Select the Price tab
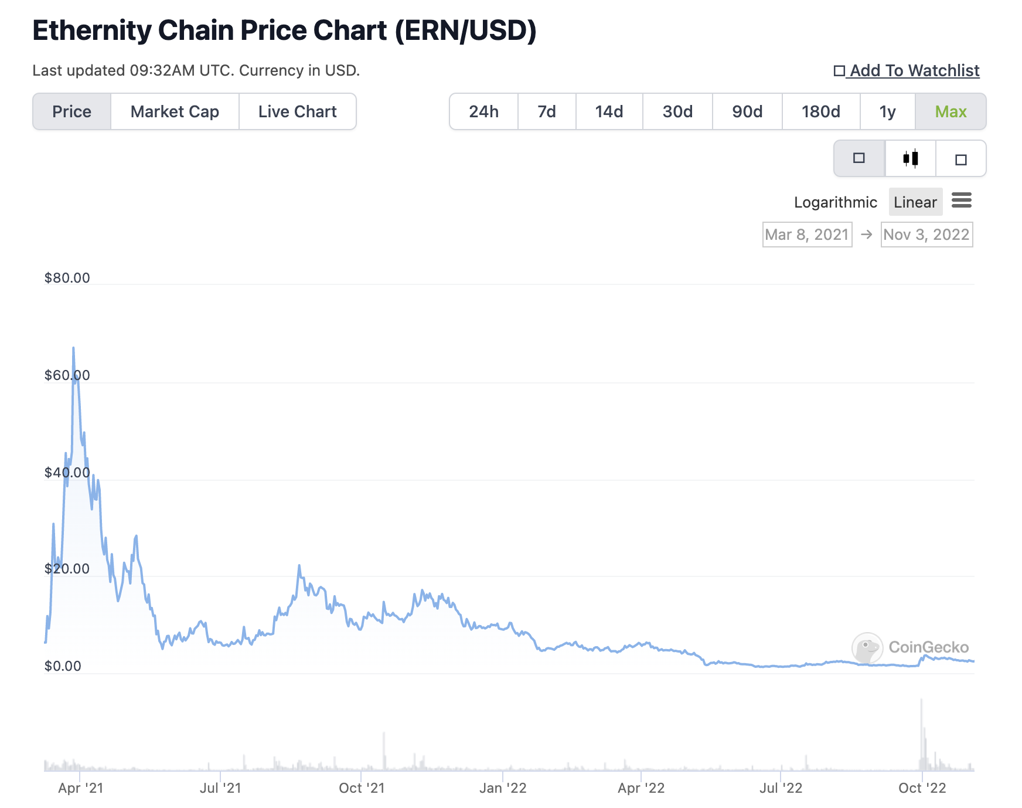 pos(71,111)
